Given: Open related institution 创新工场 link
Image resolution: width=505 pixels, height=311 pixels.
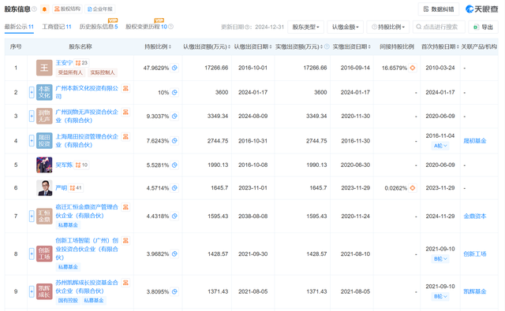Looking at the screenshot, I should tap(475, 254).
